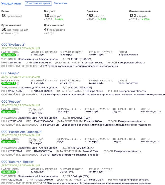Open ООО "Разрез Апанасовский" company link

click(x=22, y=132)
